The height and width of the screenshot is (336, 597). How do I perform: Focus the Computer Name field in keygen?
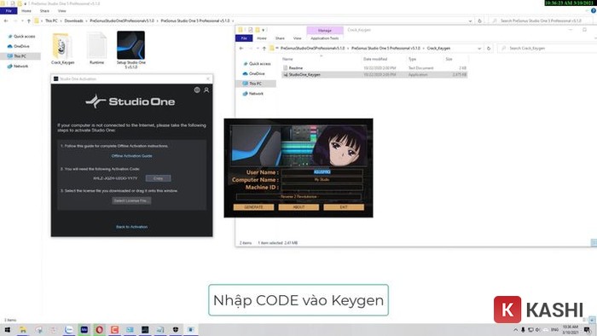(322, 180)
